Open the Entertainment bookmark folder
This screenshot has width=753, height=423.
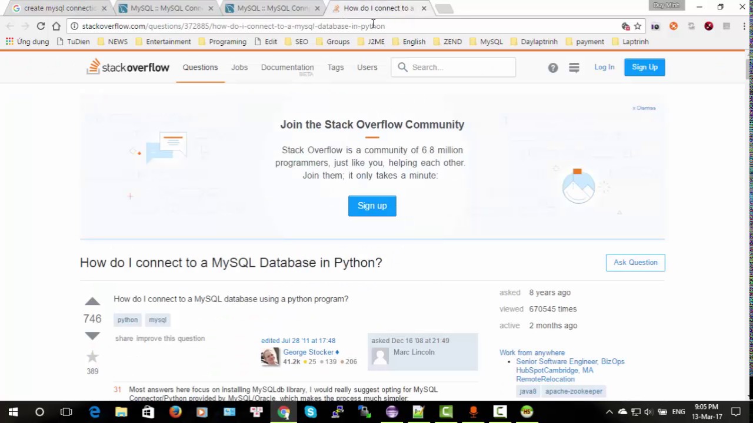click(x=163, y=42)
